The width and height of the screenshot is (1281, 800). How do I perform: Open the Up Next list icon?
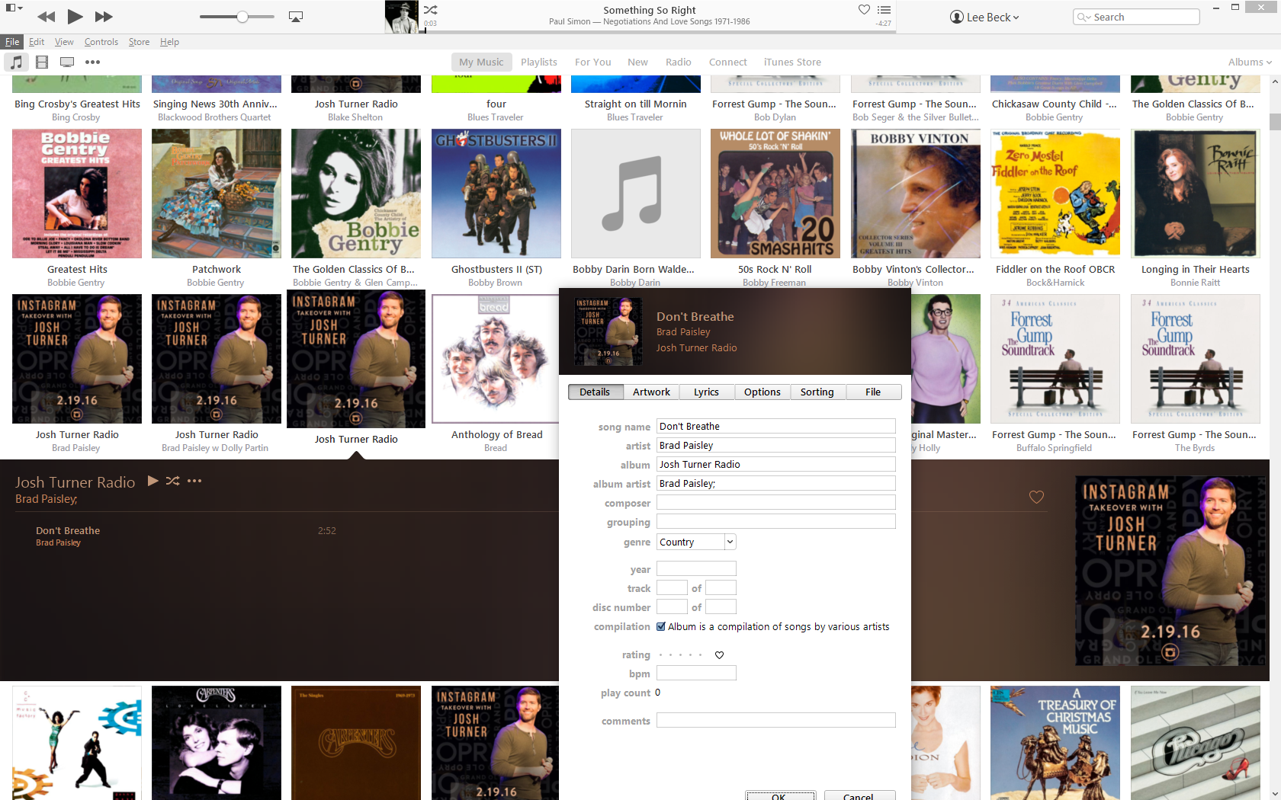pos(884,10)
